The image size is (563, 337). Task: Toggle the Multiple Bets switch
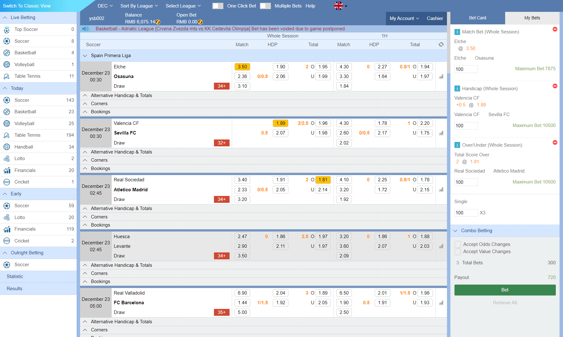265,6
